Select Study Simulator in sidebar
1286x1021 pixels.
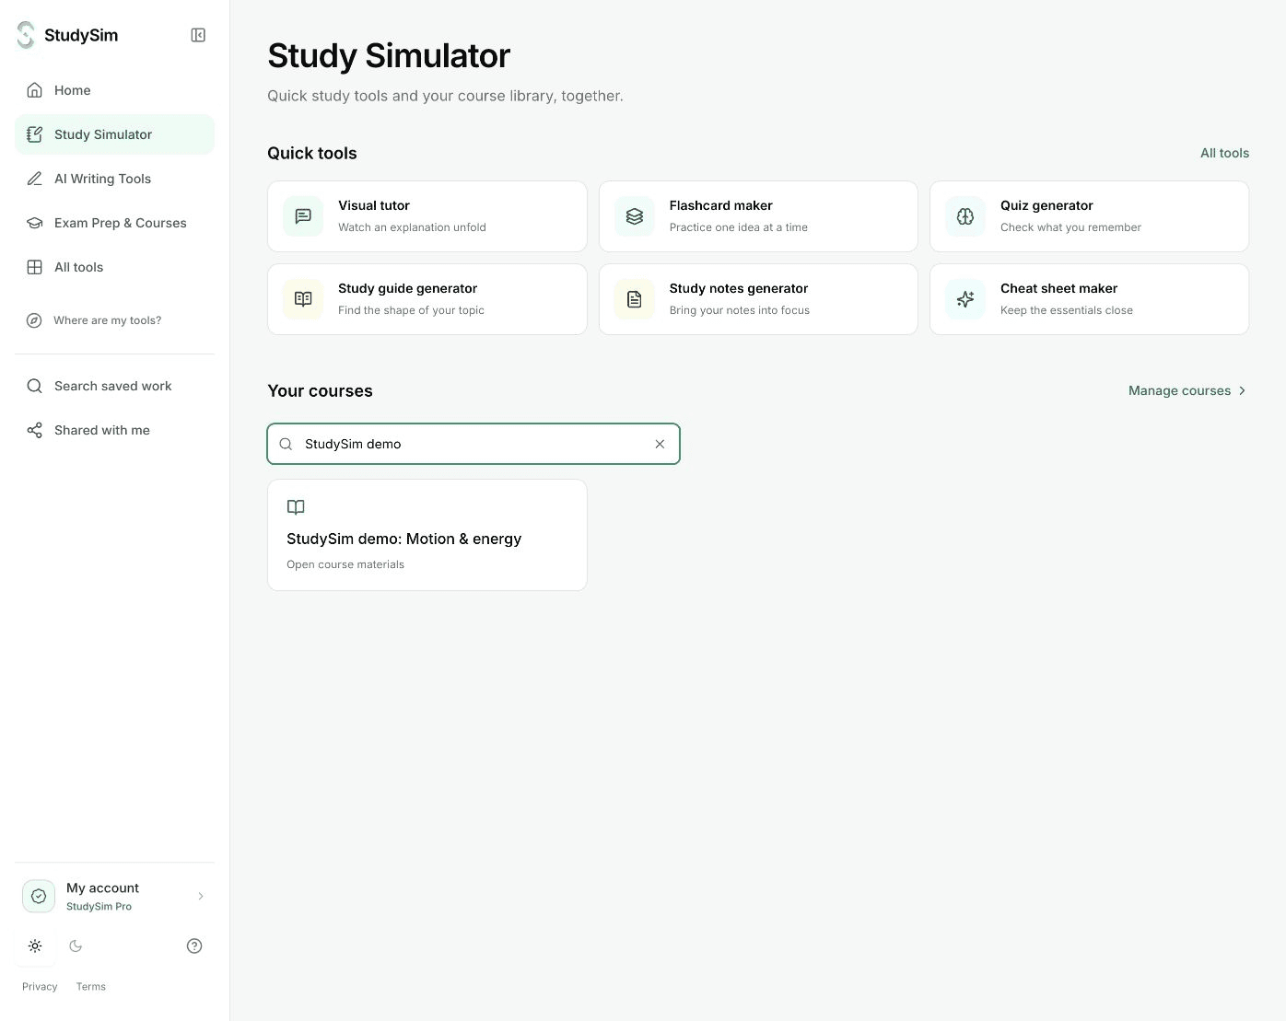tap(114, 134)
